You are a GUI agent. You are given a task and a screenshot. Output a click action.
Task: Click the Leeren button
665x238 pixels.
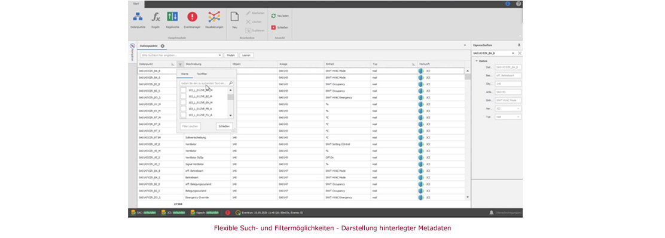(x=246, y=55)
